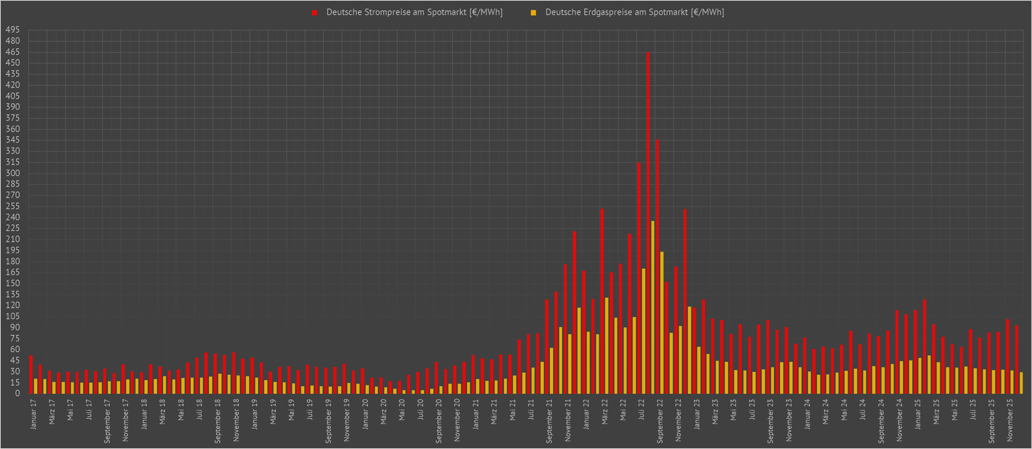1032x449 pixels.
Task: Click the November 18 axis label
Action: tap(236, 420)
